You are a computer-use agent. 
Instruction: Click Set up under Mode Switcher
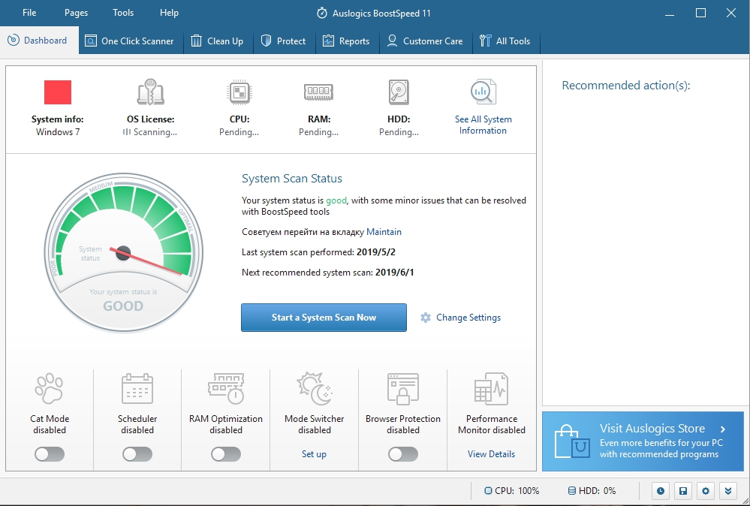pos(314,454)
